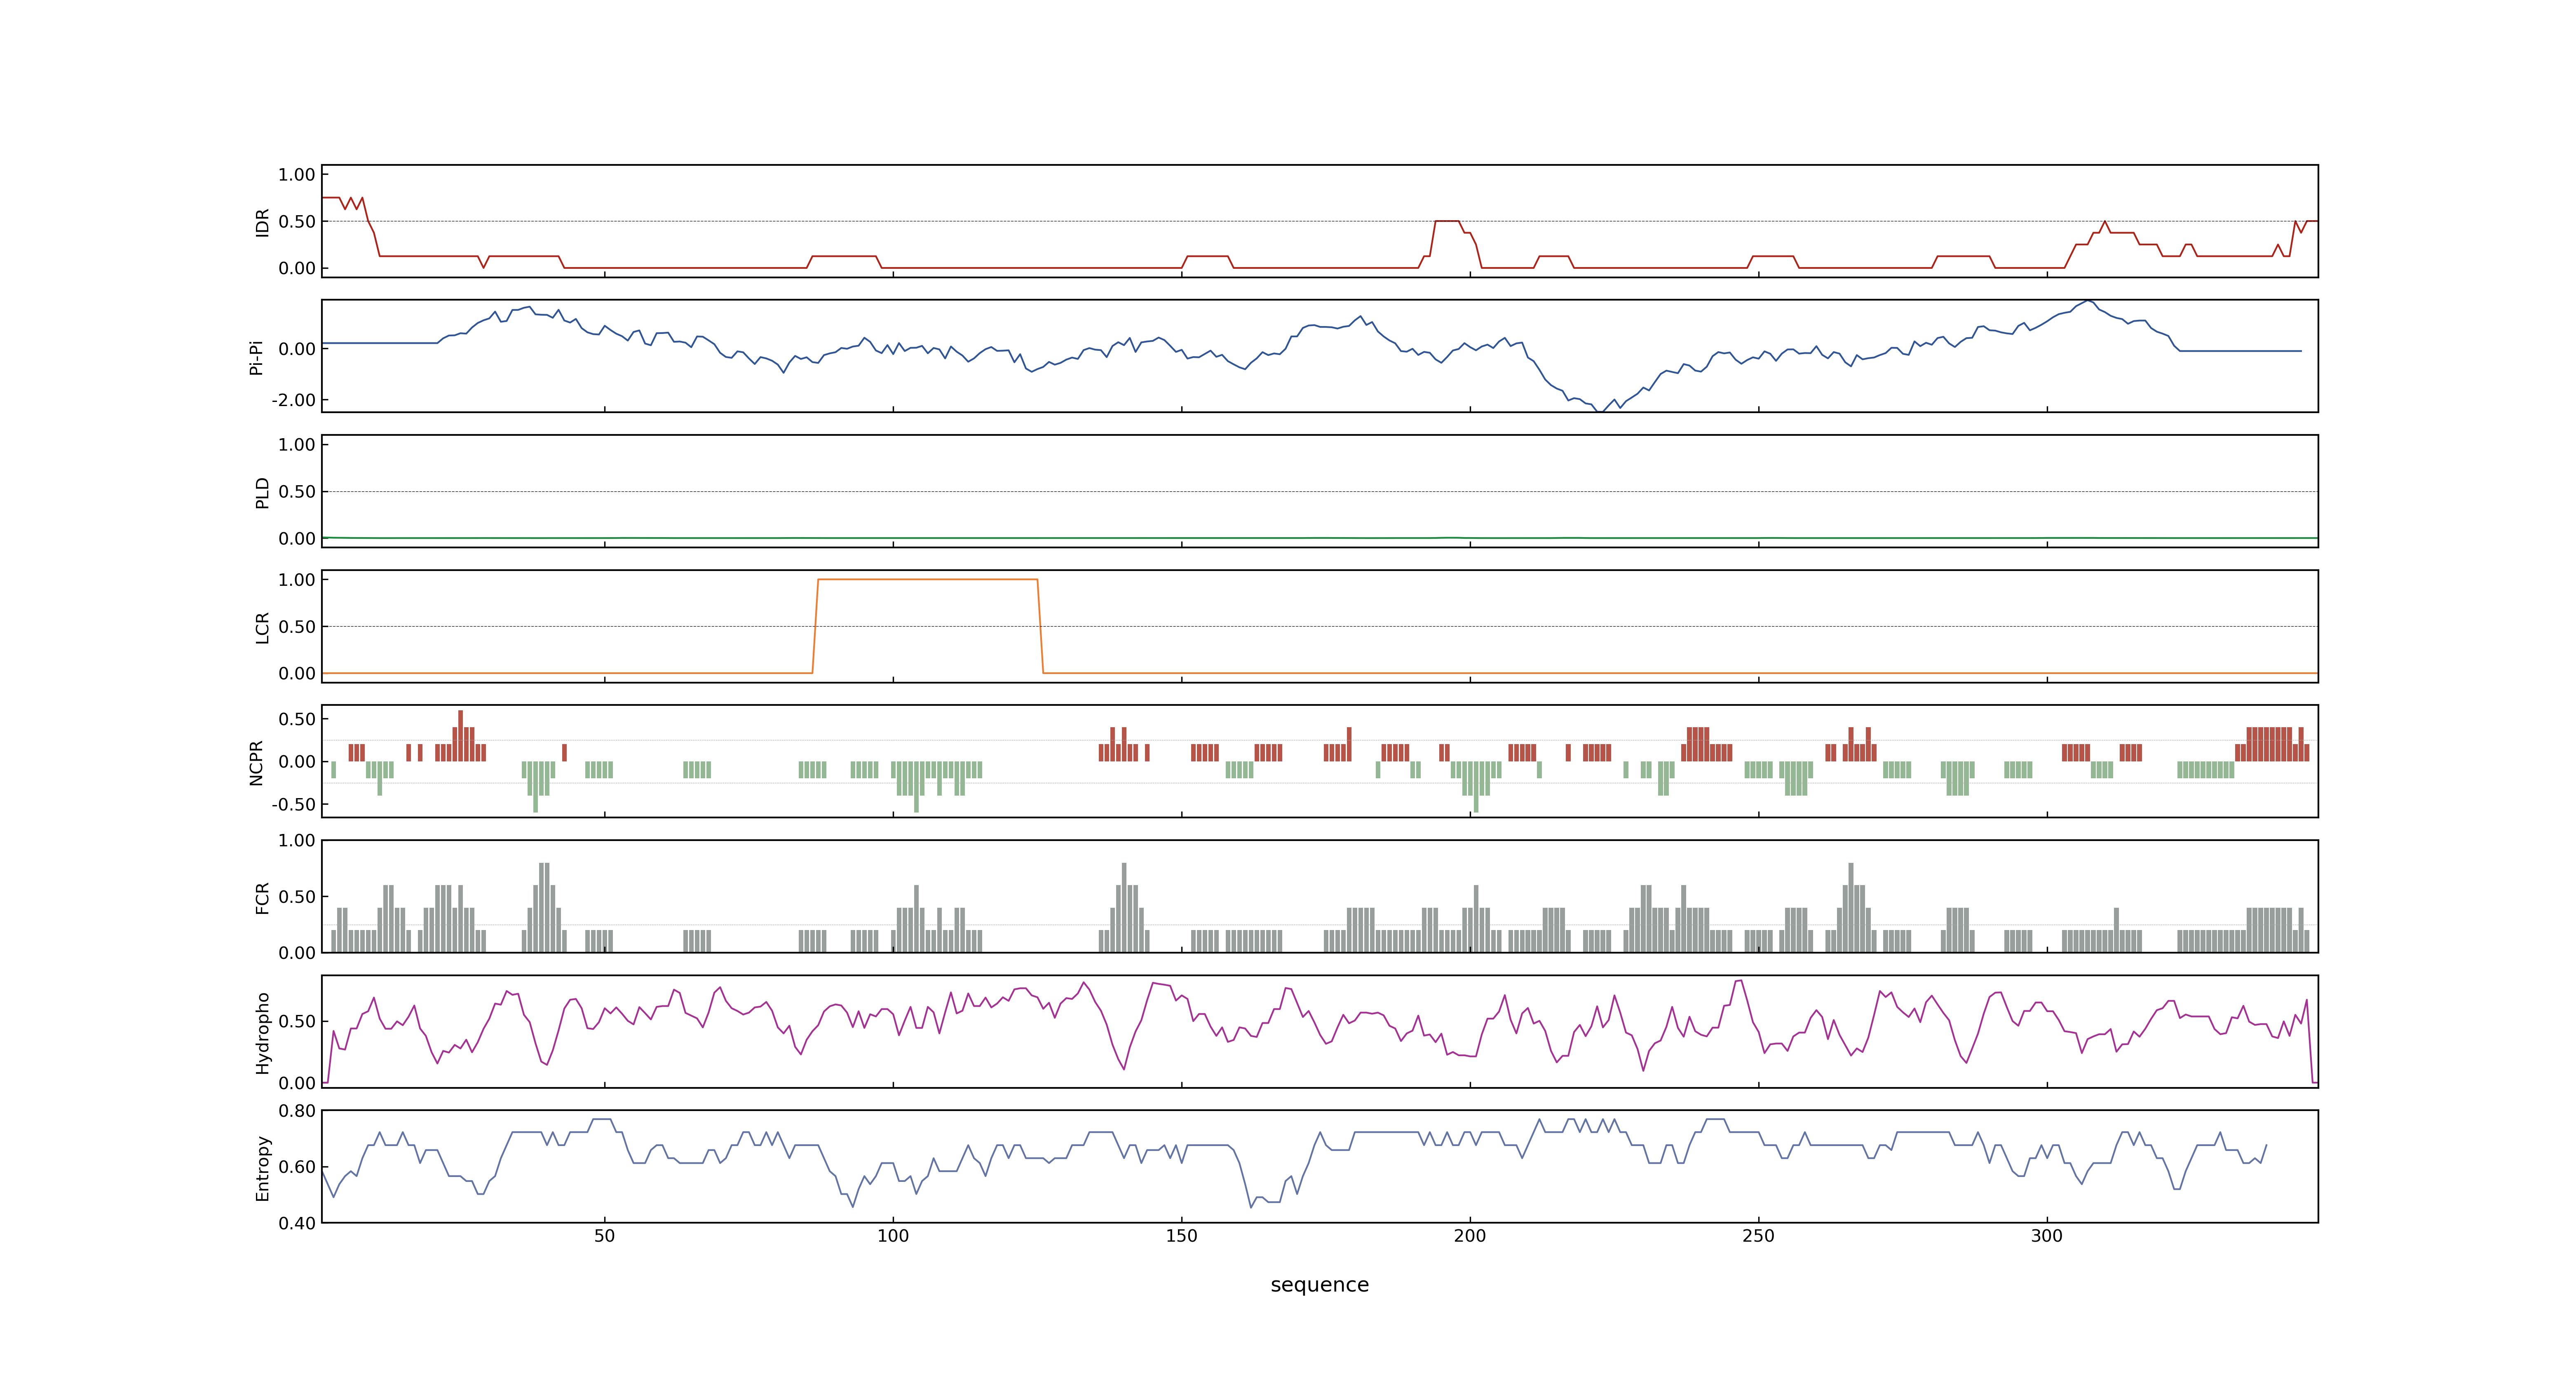Select the 1.00 tick of IDR panel
Viewport: 2576px width, 1374px height.
[297, 175]
